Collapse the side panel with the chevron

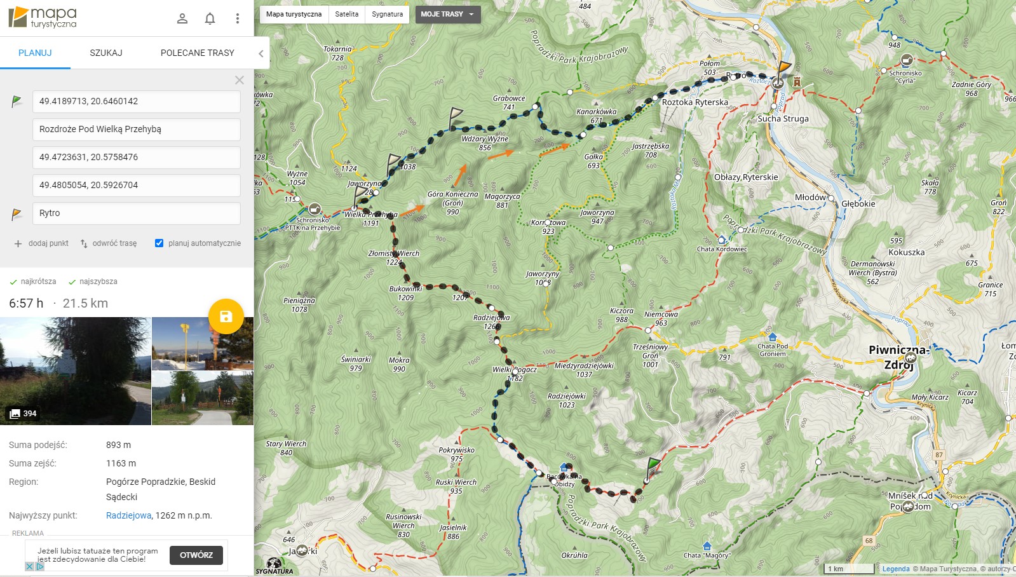point(261,53)
